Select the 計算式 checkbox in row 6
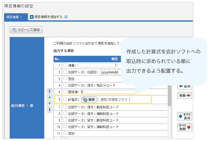213x141 pixels. pyautogui.click(x=65, y=99)
